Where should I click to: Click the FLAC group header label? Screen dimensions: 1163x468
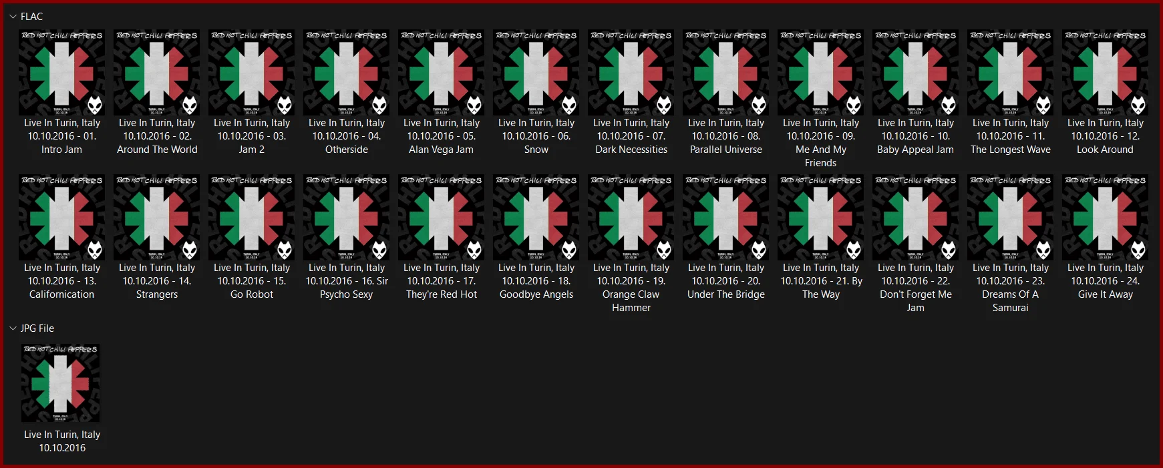31,17
